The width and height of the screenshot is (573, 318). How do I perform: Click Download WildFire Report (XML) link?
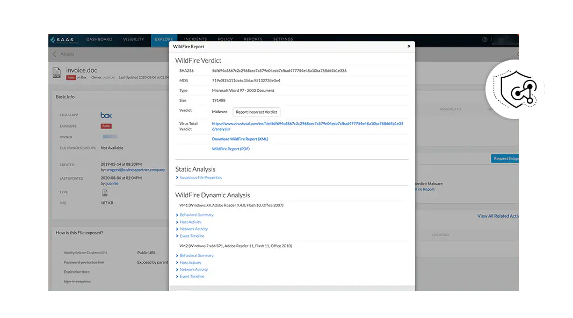click(x=240, y=139)
